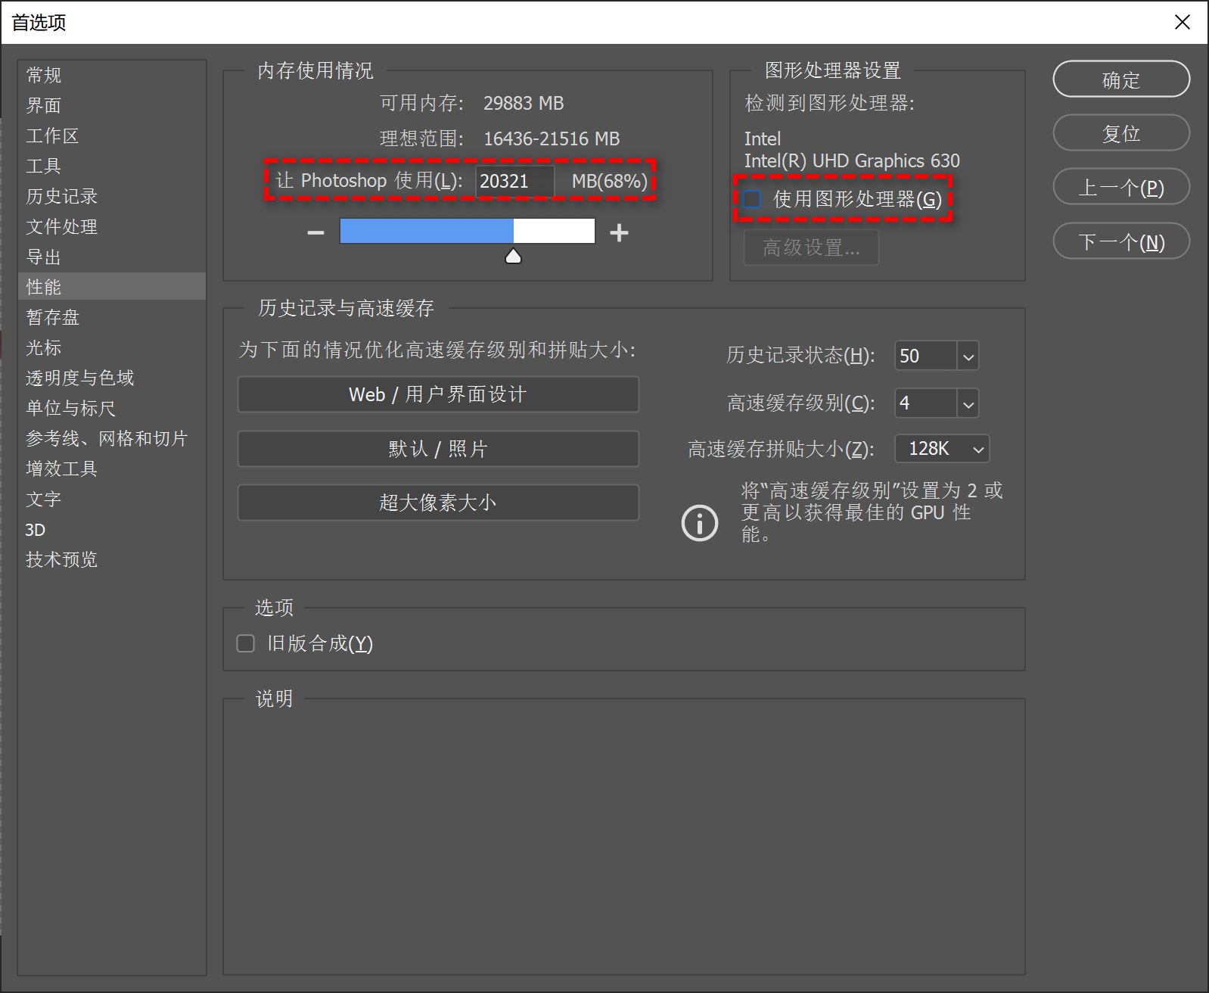Click 历史记录状态 field showing 50
1209x993 pixels.
coord(926,356)
